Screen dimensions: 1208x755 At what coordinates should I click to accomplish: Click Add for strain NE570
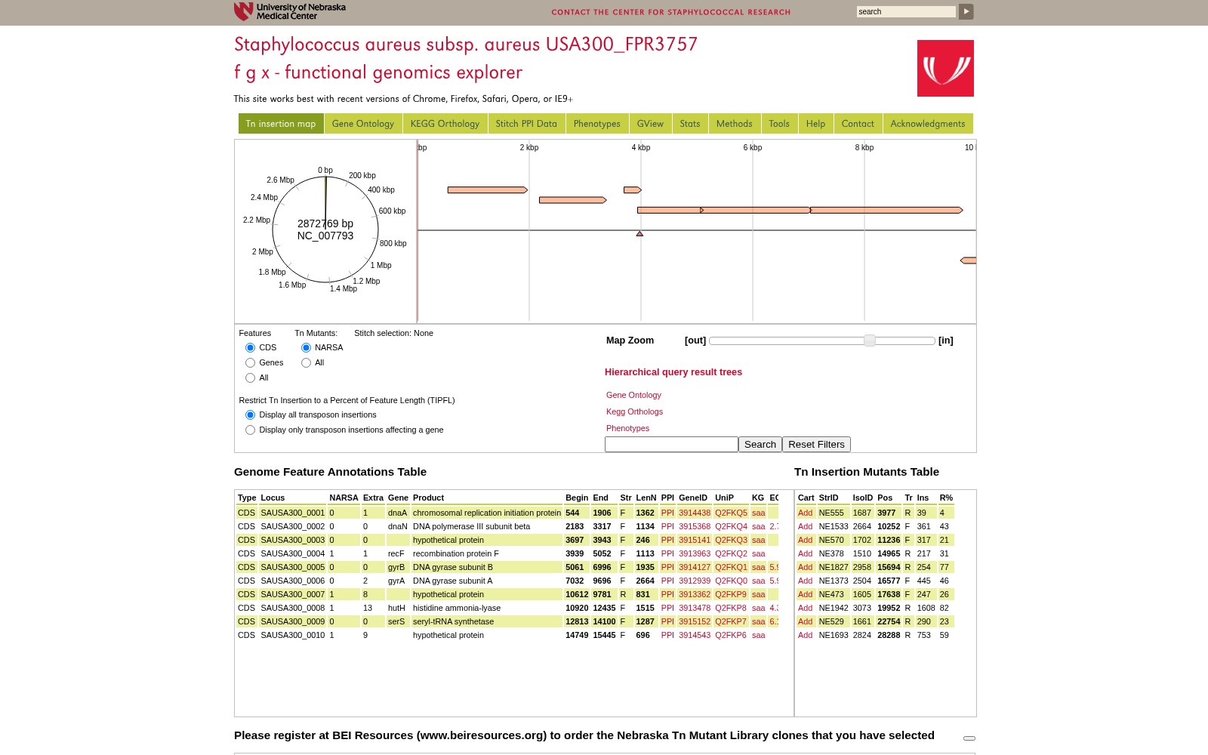806,540
